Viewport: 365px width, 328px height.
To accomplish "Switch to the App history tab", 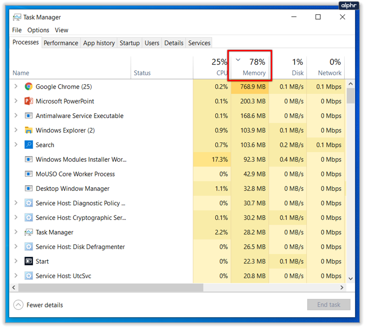I will 99,43.
